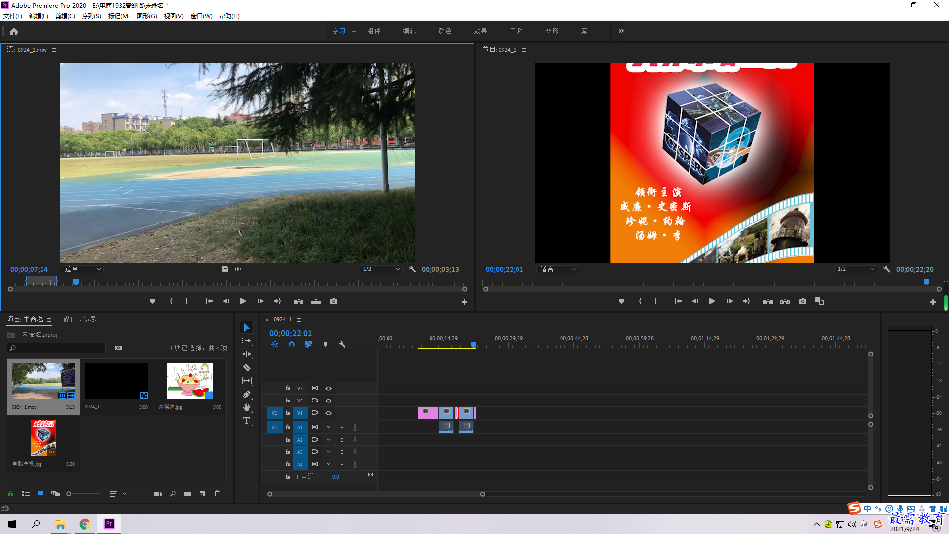949x534 pixels.
Task: Toggle Linked Selection in timeline
Action: click(x=308, y=344)
